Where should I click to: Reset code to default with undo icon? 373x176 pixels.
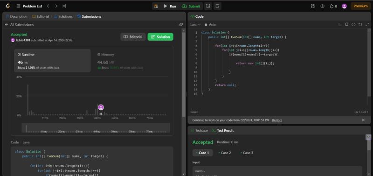(x=360, y=25)
